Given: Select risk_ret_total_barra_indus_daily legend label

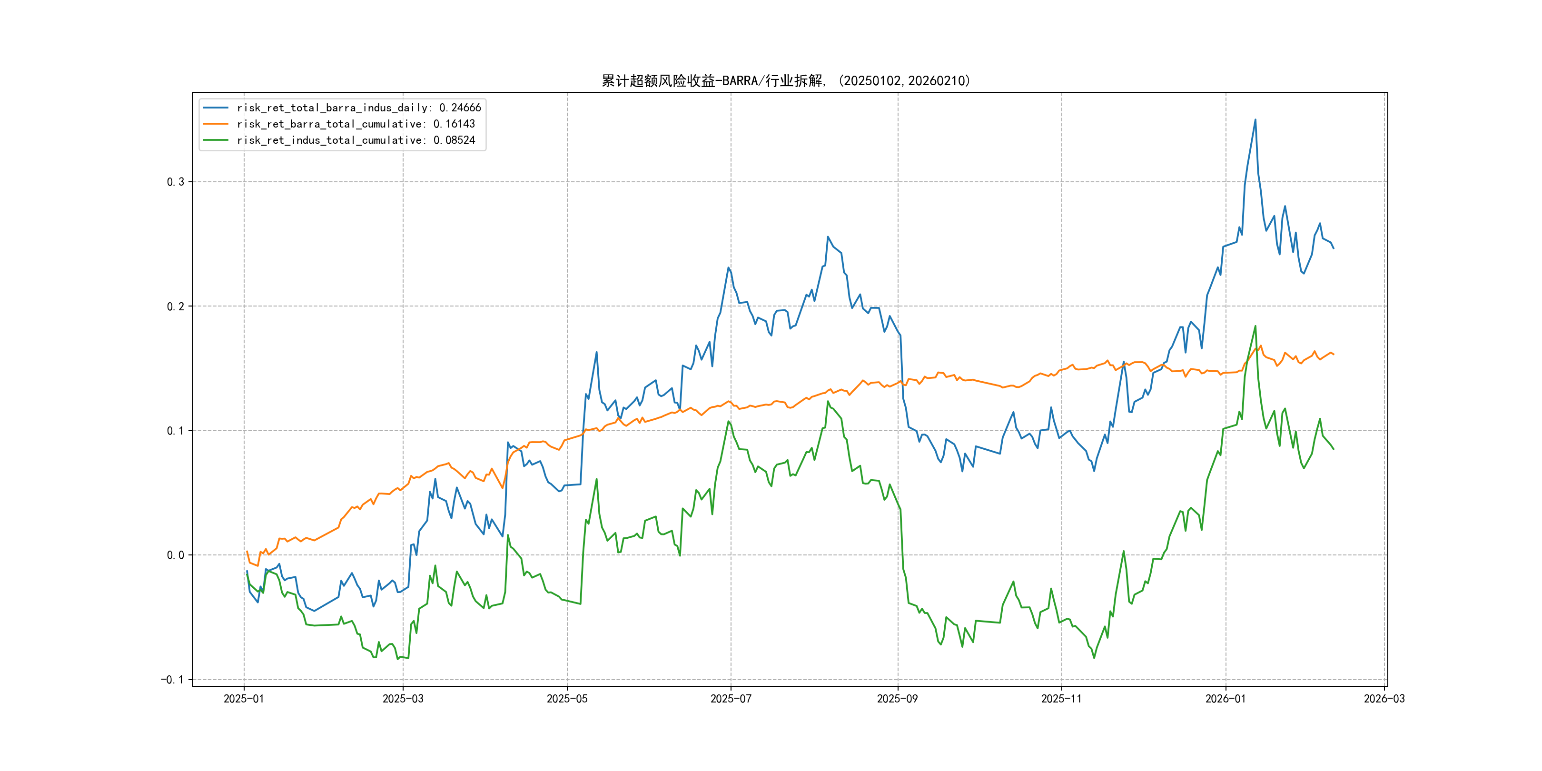Looking at the screenshot, I should (x=358, y=108).
